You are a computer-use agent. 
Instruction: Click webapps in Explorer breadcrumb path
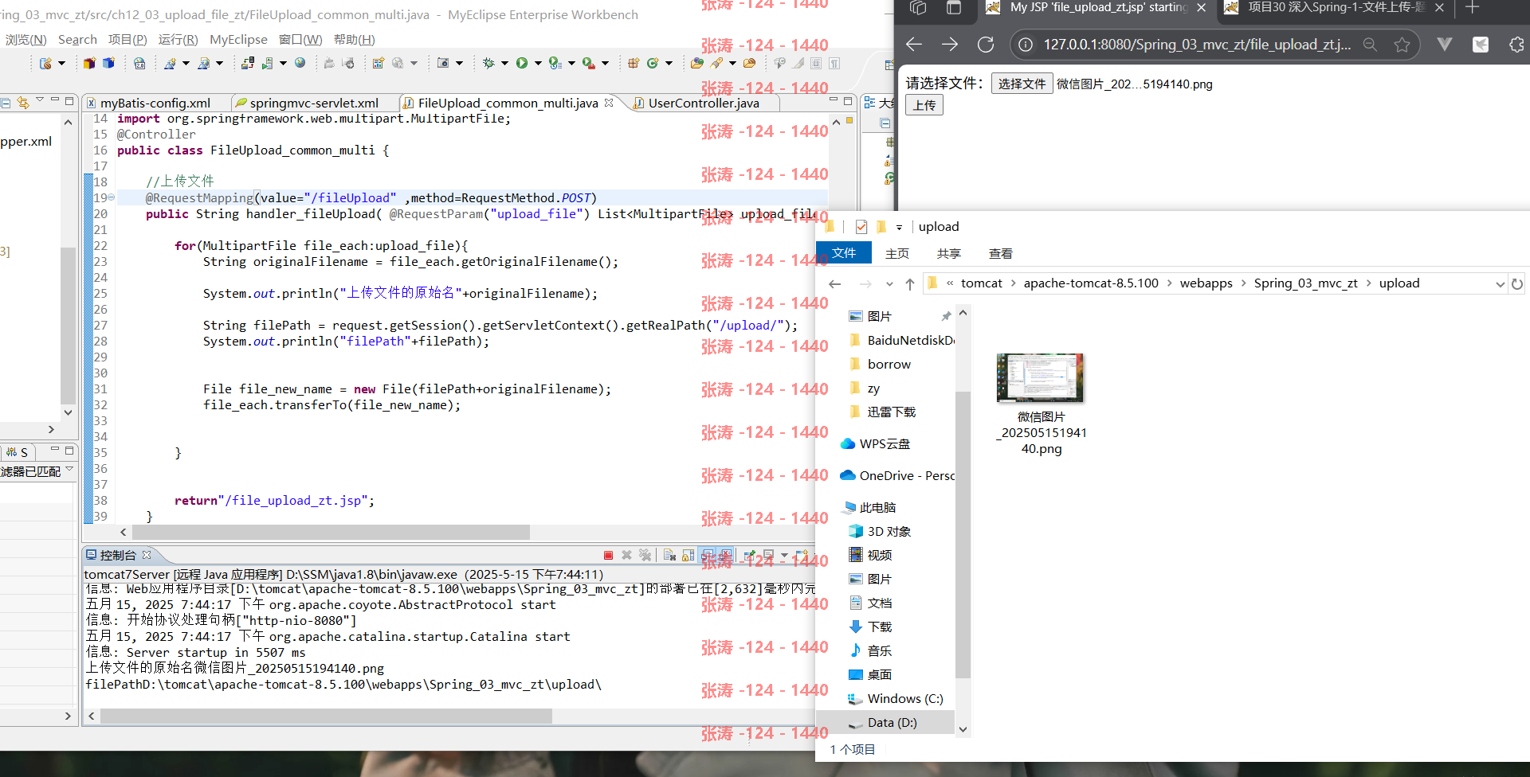point(1206,283)
